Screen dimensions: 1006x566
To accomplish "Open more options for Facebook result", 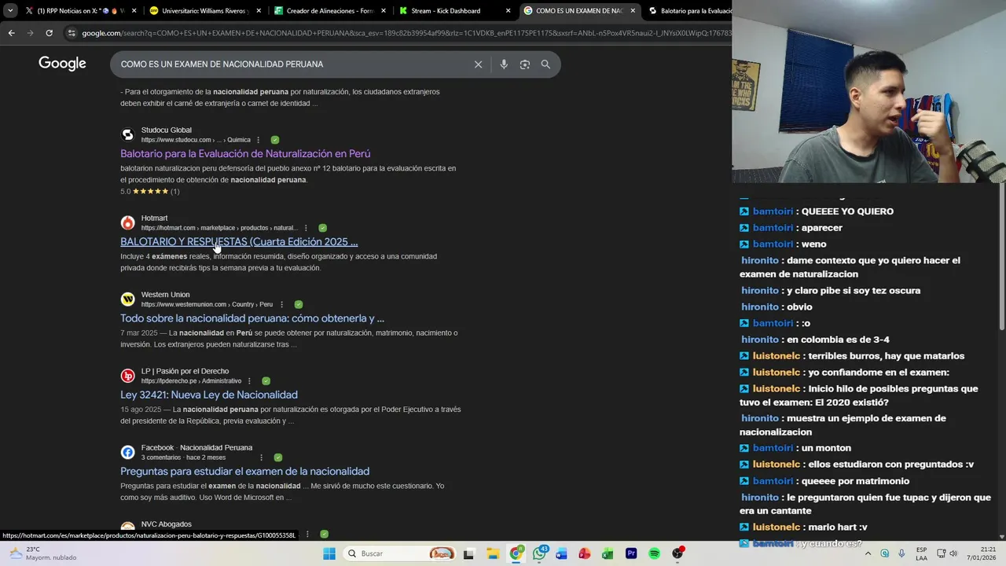I will coord(261,458).
